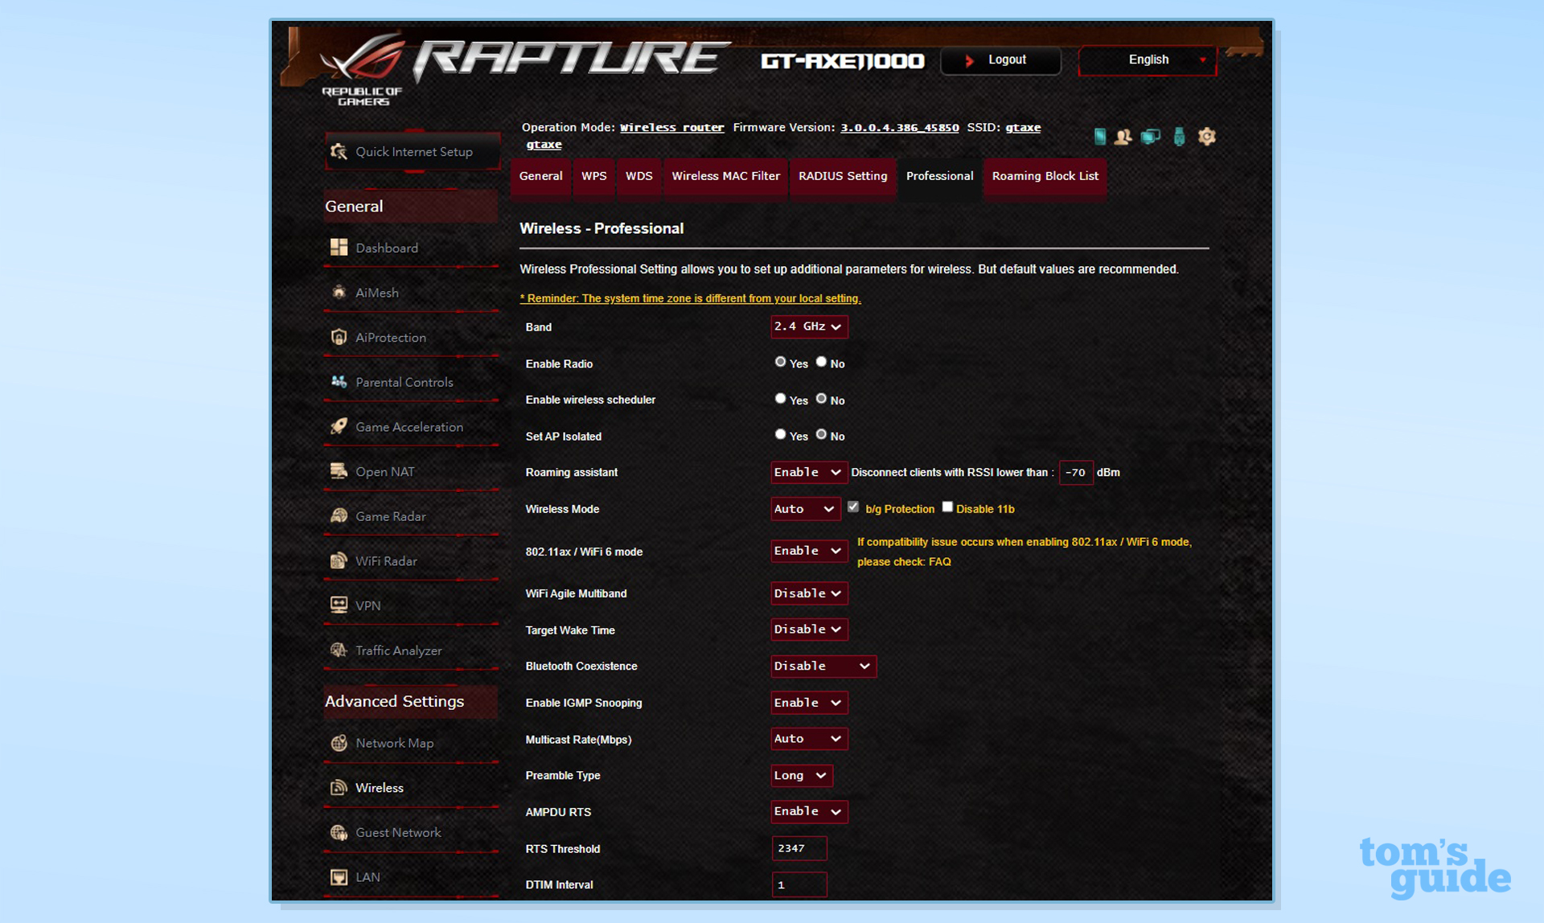Image resolution: width=1544 pixels, height=923 pixels.
Task: Toggle the Disable 11b checkbox
Action: [947, 507]
